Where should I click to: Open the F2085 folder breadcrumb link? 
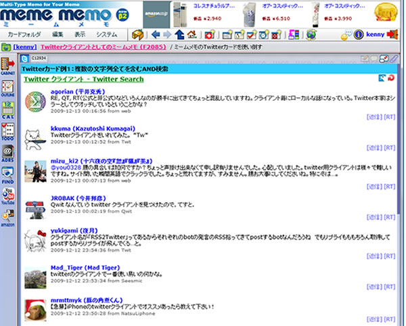104,47
